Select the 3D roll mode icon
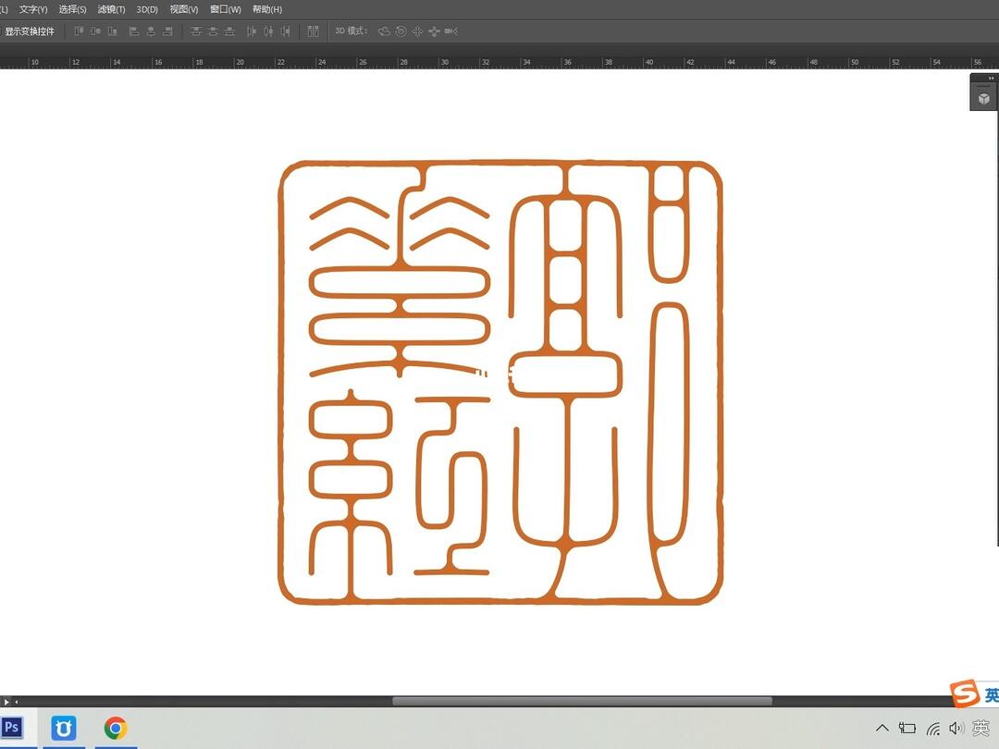The height and width of the screenshot is (749, 999). 401,31
